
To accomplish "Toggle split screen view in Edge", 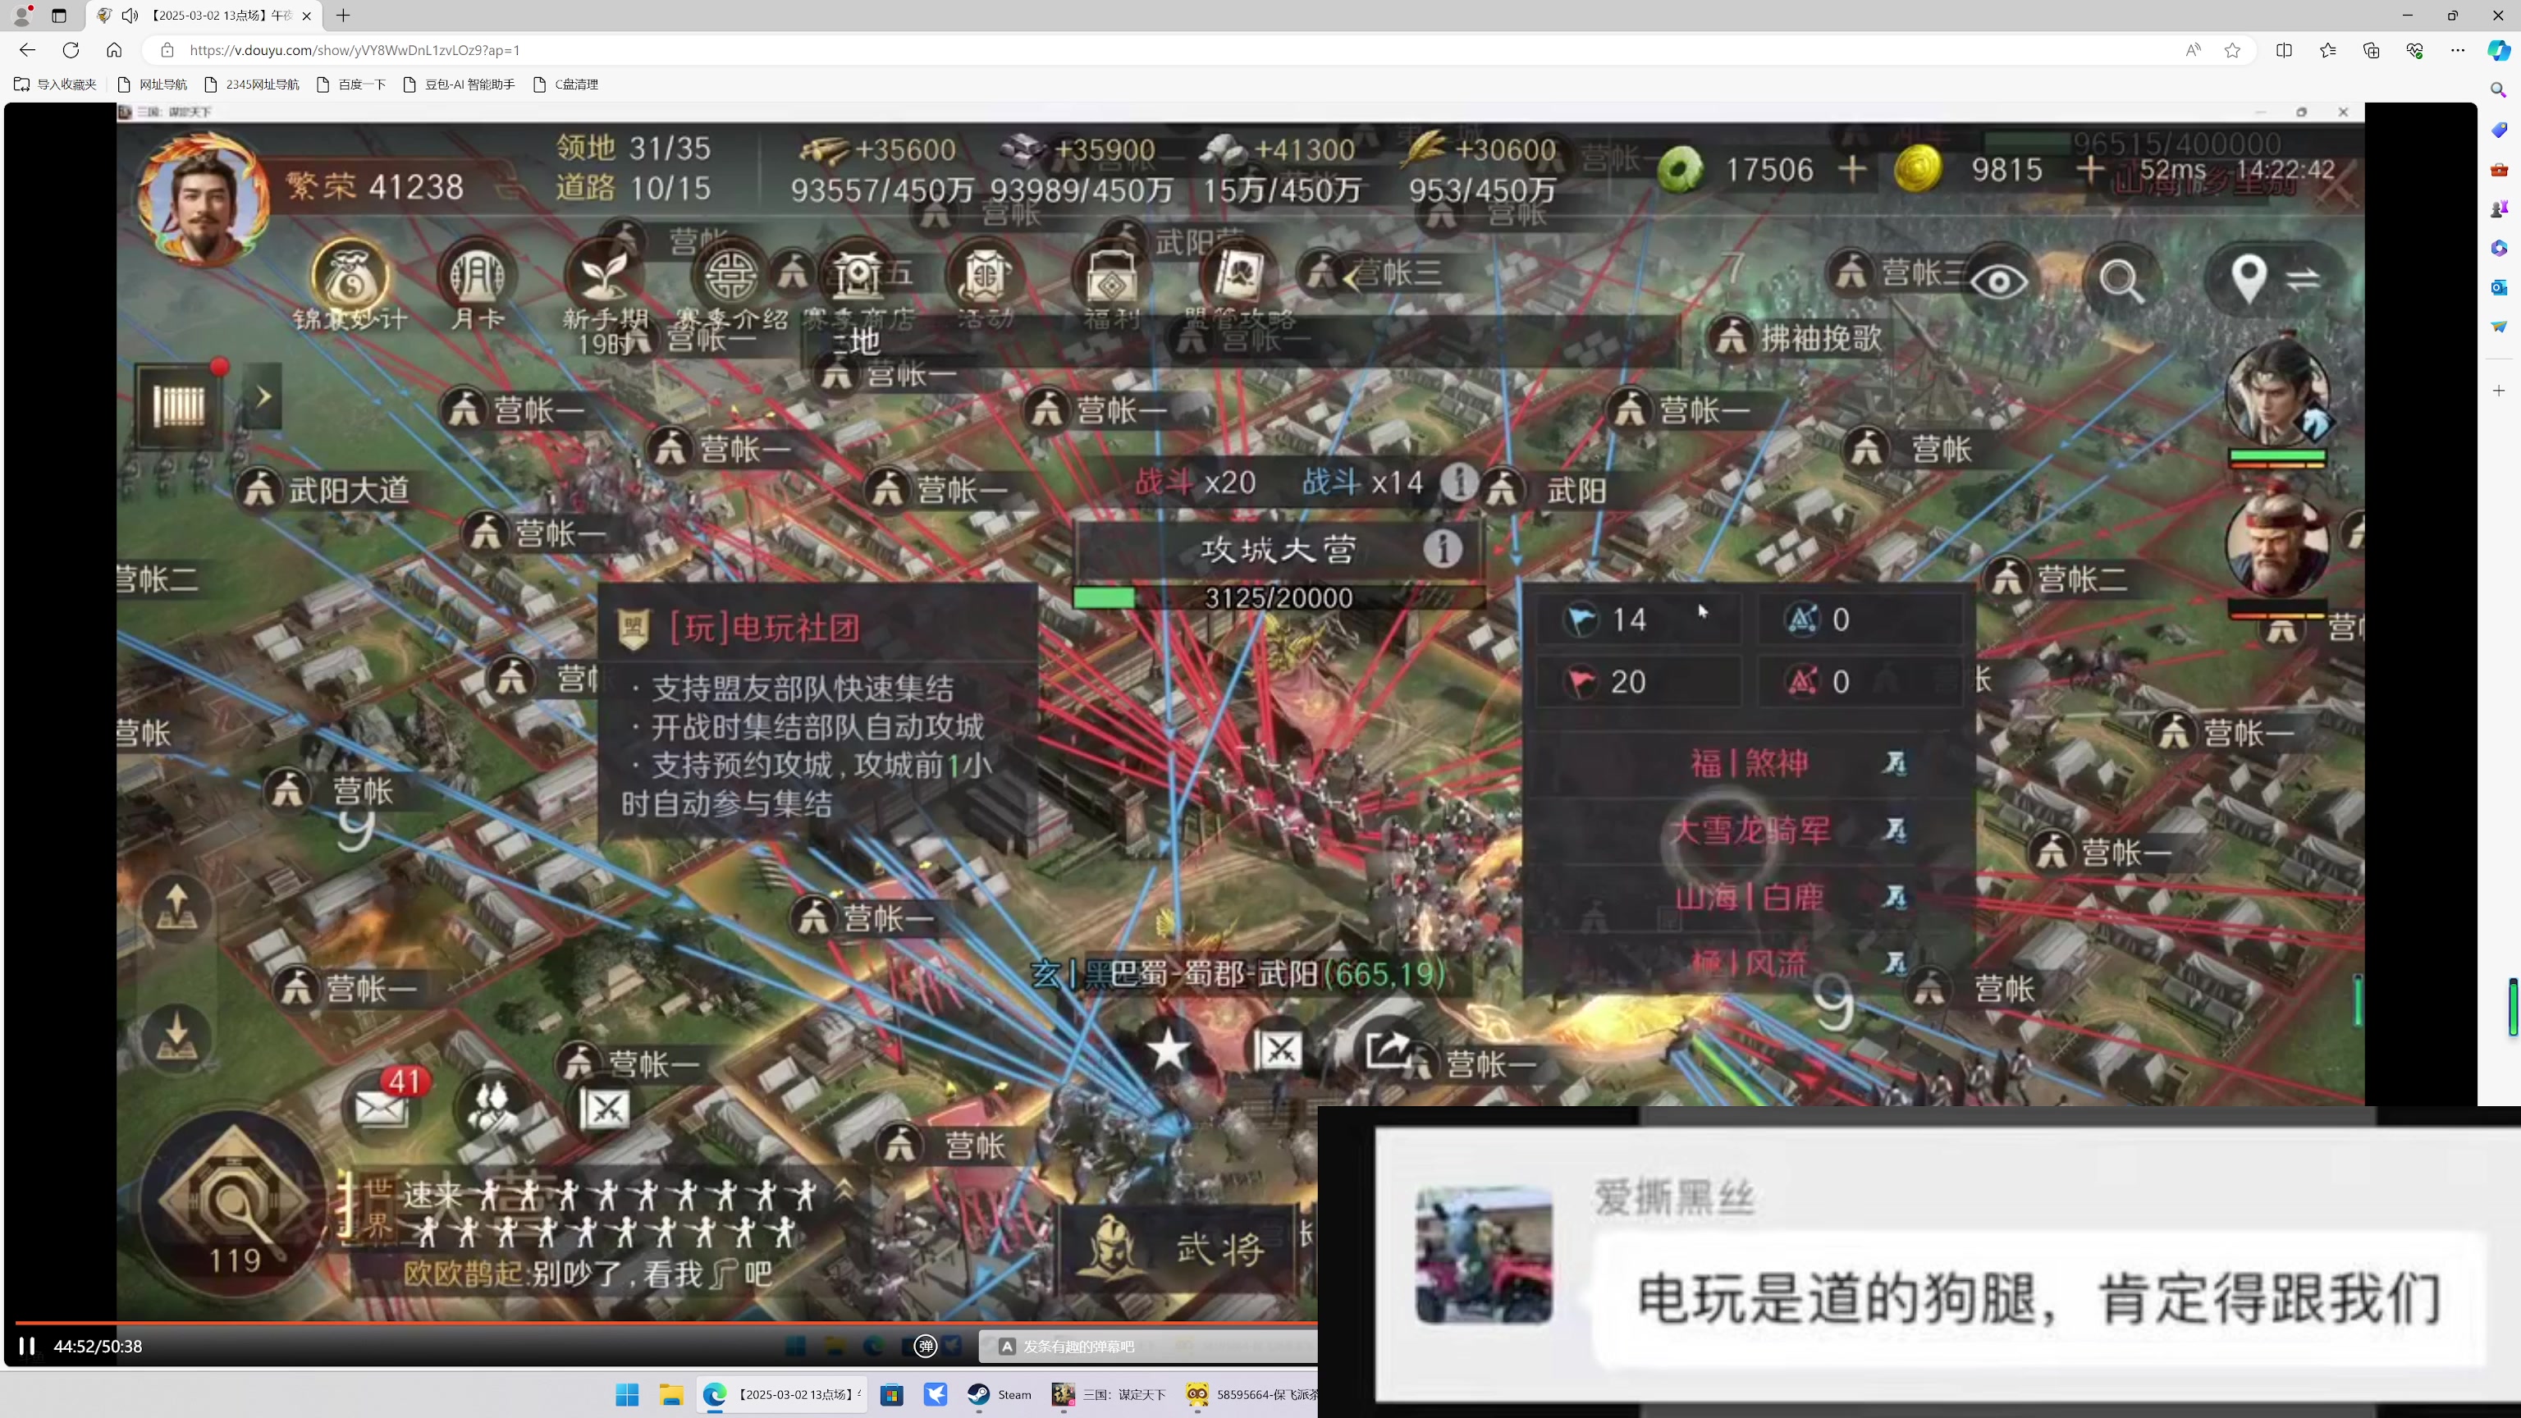I will [2284, 50].
